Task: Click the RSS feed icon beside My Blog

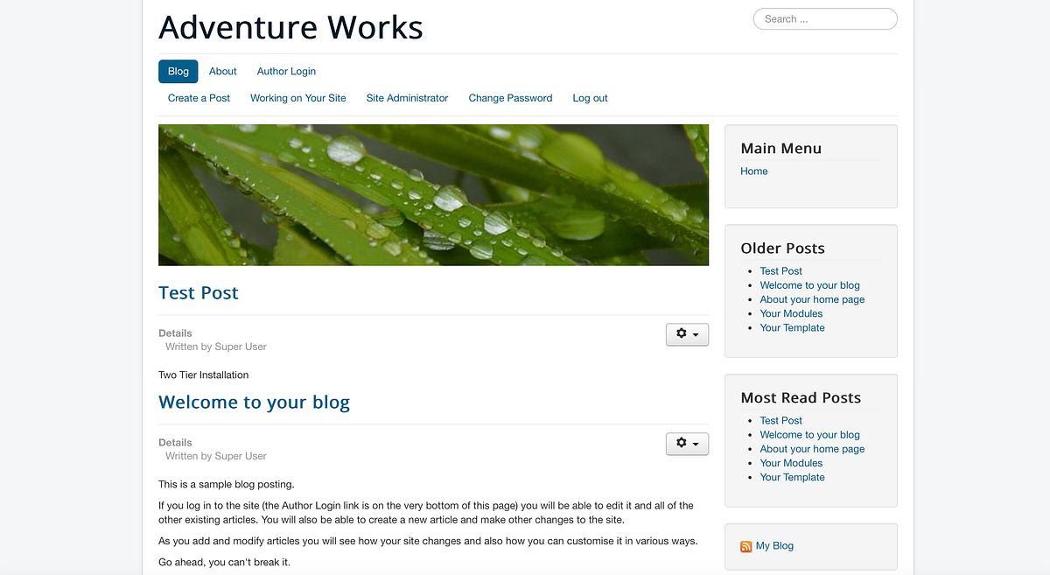Action: (745, 545)
